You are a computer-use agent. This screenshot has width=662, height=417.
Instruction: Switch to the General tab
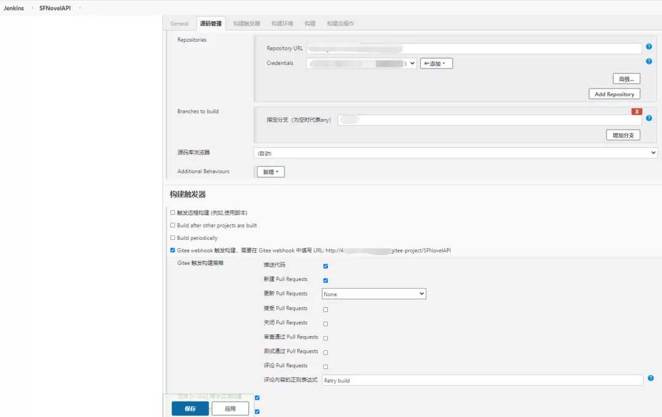tap(179, 23)
